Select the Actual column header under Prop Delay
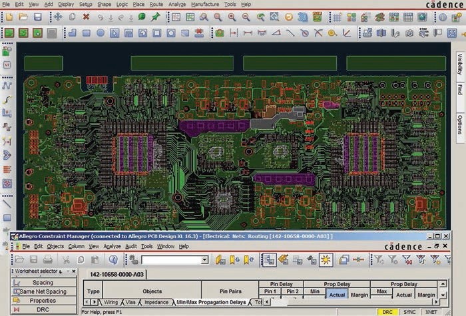466x316 pixels. click(x=338, y=295)
